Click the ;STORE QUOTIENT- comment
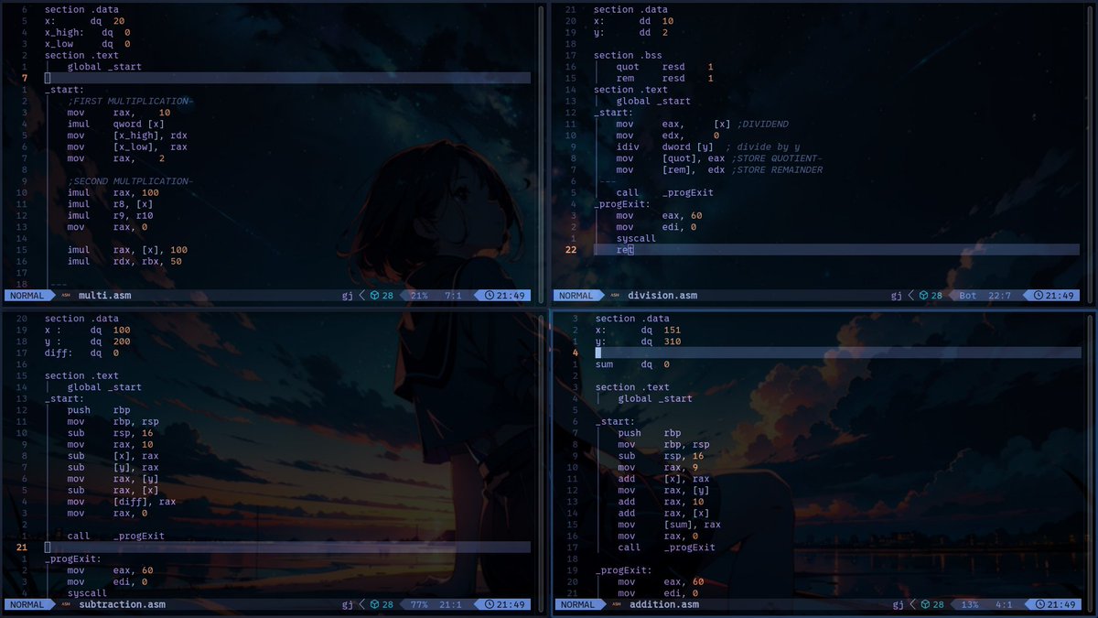The image size is (1098, 618). pyautogui.click(x=777, y=158)
